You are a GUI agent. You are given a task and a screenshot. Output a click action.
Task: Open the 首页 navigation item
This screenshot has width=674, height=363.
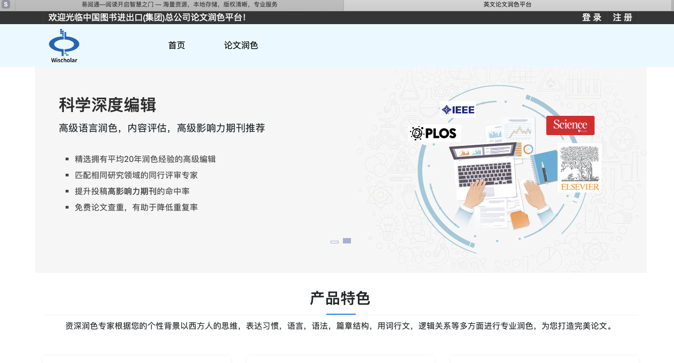[177, 46]
